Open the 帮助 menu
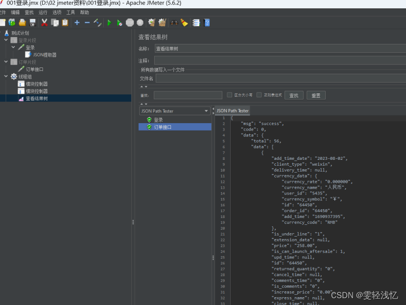Viewport: 406px width, 305px height. (x=84, y=12)
